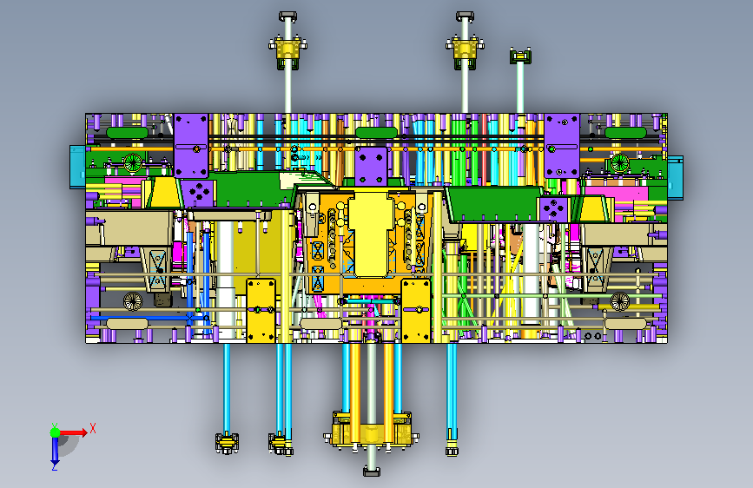Select the tall purple plate at upper right
Screen dimensions: 753x488
(562, 146)
